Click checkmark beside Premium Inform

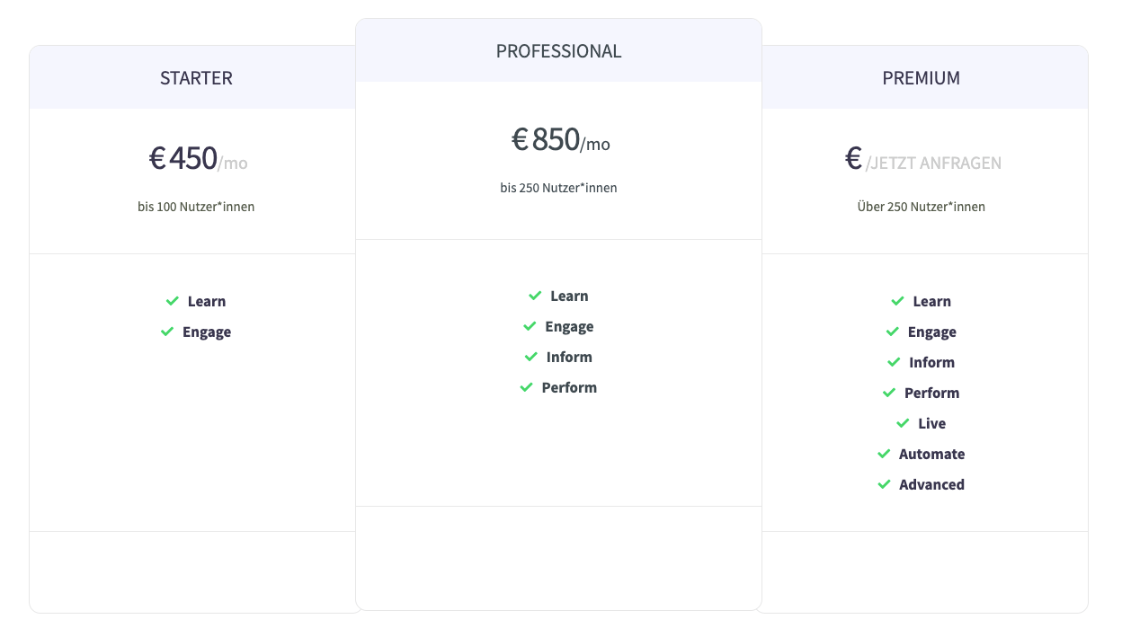893,362
